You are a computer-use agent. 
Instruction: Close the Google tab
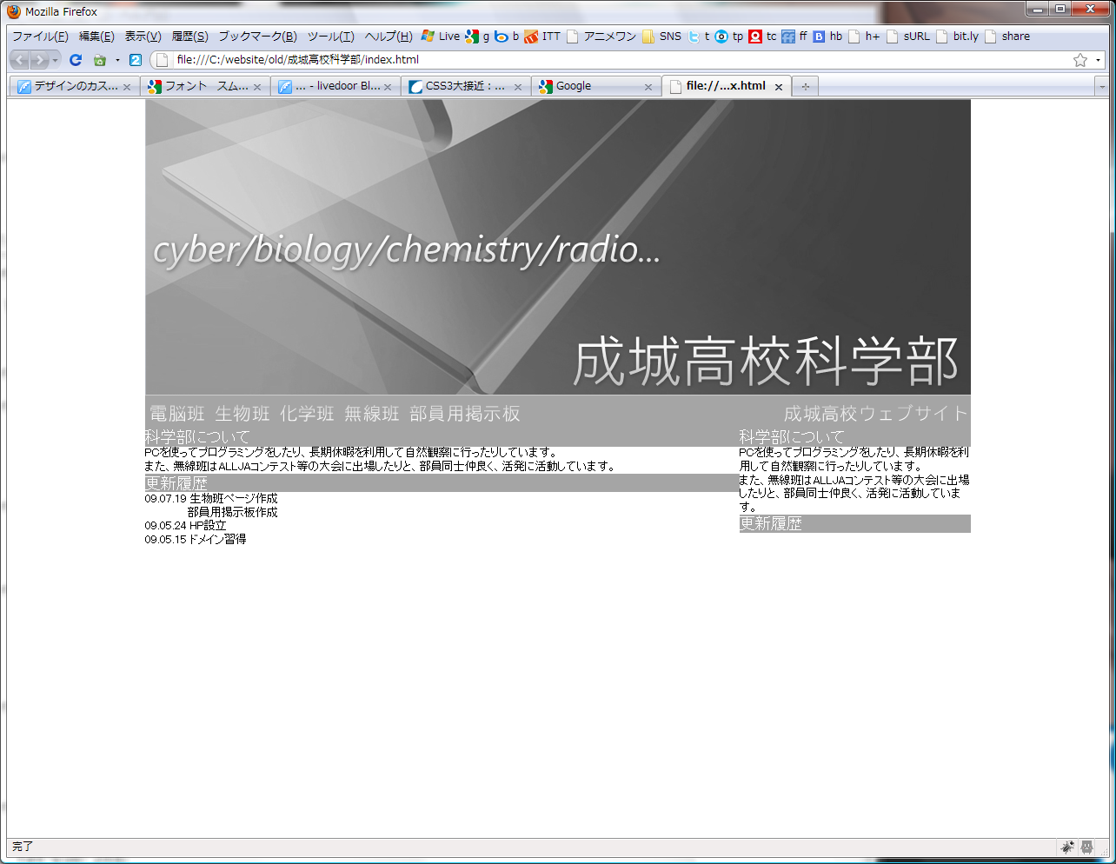pyautogui.click(x=648, y=87)
